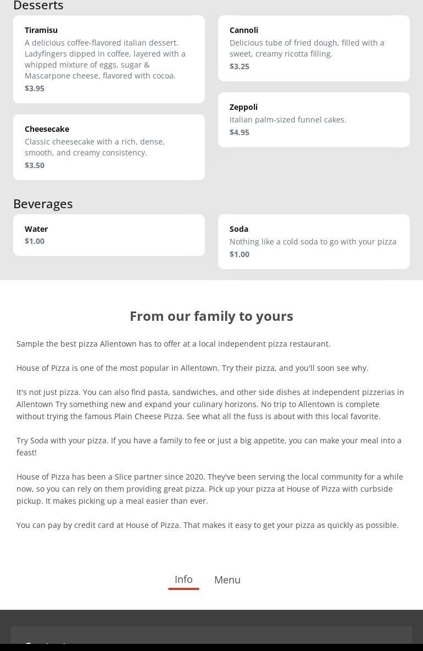The width and height of the screenshot is (423, 651).
Task: Add the Cheesecake item
Action: tap(109, 147)
